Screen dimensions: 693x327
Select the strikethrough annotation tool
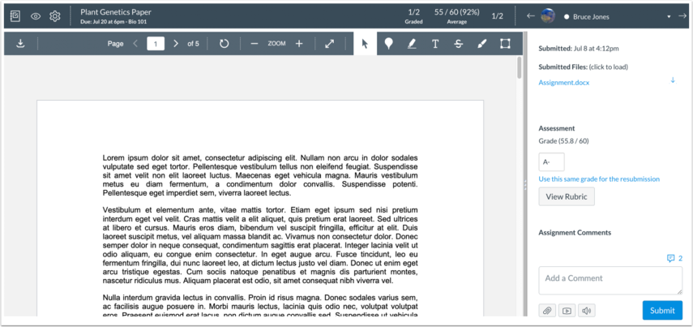pyautogui.click(x=459, y=44)
